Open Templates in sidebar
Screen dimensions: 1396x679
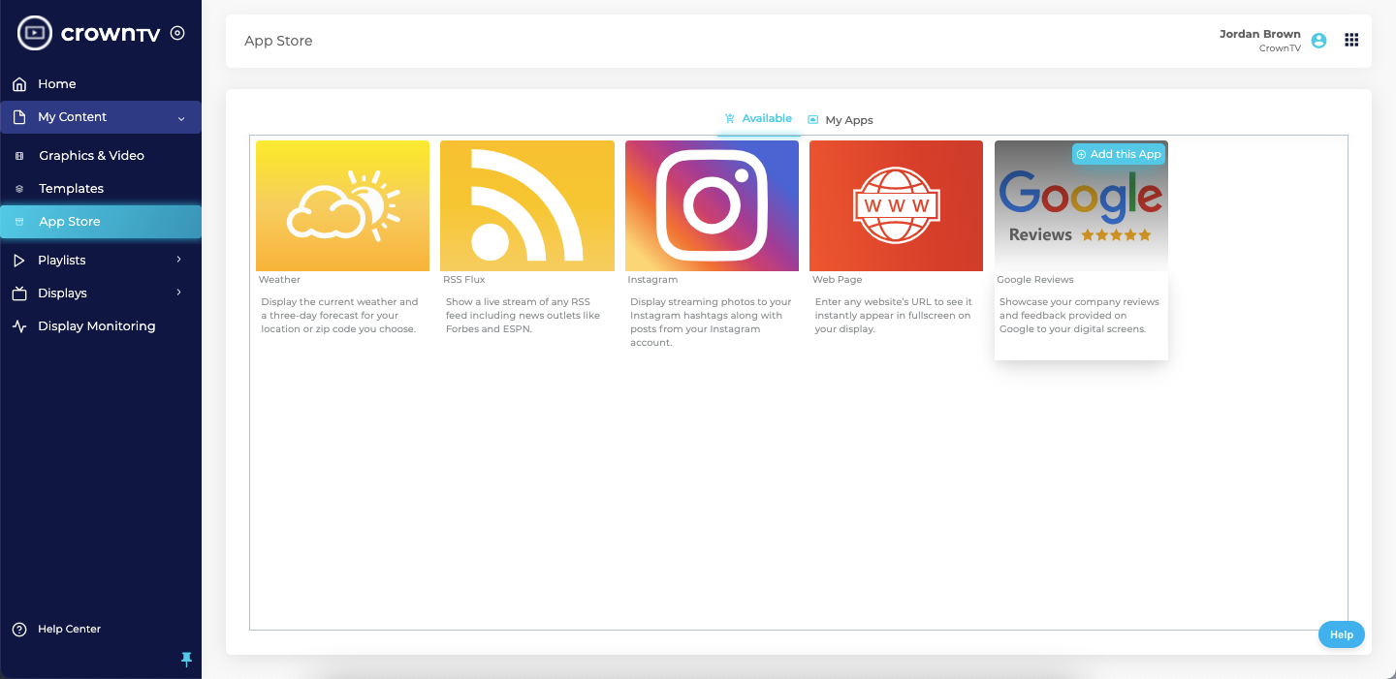pyautogui.click(x=101, y=189)
